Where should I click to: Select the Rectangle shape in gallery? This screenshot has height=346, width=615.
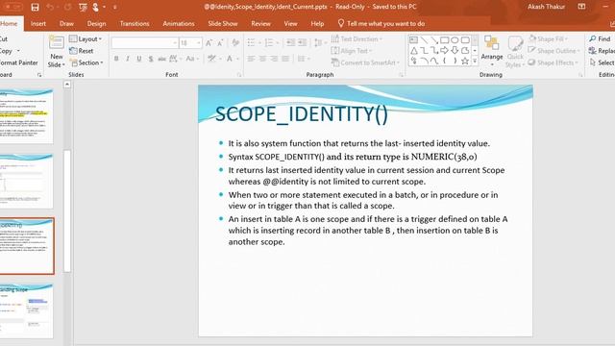[x=444, y=40]
